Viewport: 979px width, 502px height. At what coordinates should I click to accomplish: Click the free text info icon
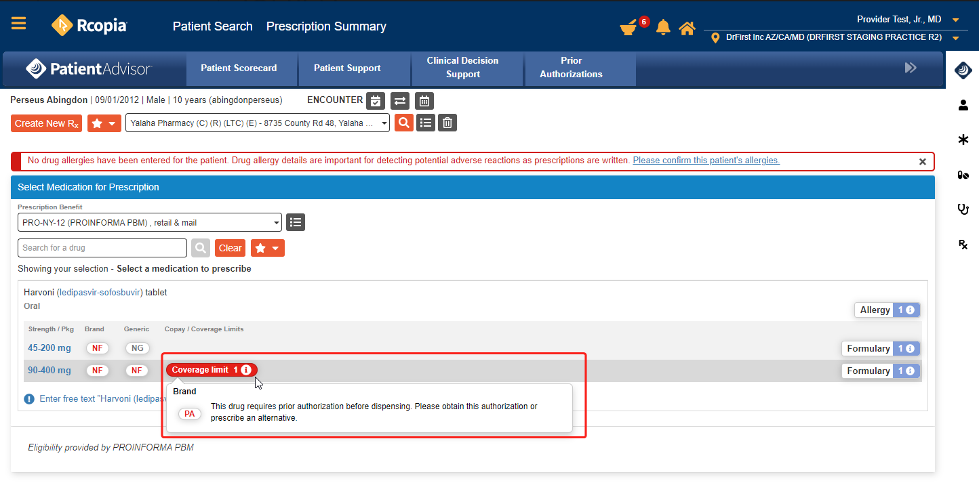(x=29, y=399)
